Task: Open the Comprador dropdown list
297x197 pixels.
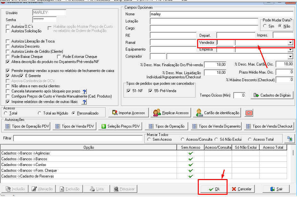Action: 290,56
